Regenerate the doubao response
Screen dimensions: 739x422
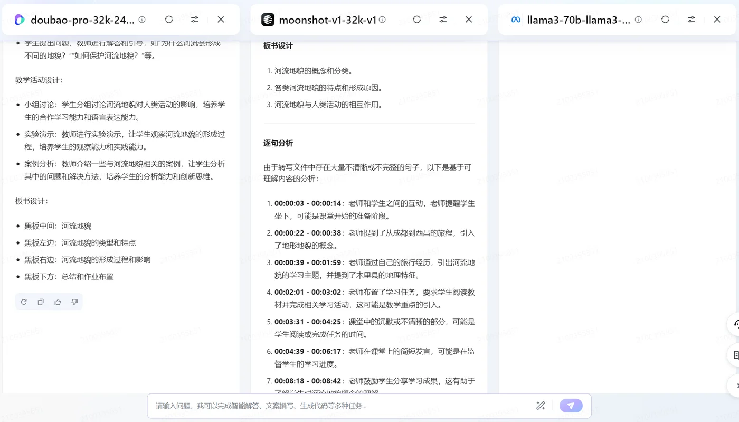pos(24,302)
